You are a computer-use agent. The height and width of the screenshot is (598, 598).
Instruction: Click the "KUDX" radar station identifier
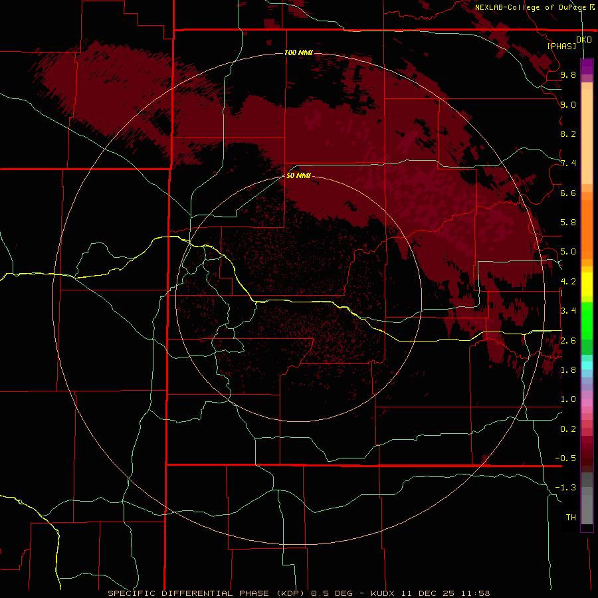point(383,593)
